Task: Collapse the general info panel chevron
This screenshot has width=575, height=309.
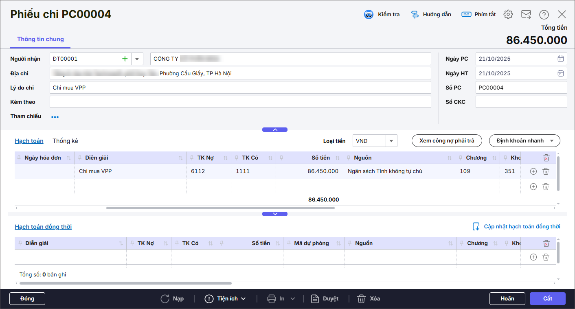Action: pos(275,130)
